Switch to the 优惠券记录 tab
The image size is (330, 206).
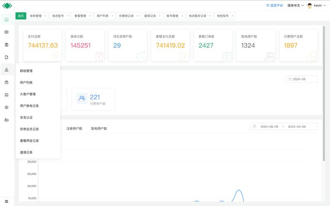[x=126, y=16]
